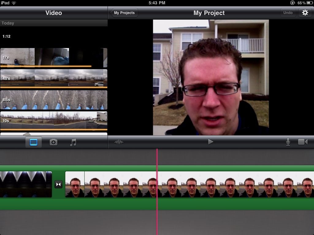Tap the battery indicator in status bar
Viewport: 314px width, 235px height.
[x=309, y=3]
